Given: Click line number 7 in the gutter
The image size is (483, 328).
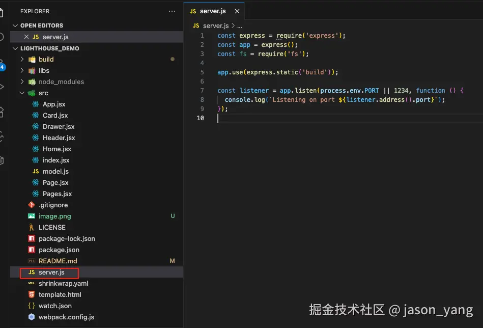Looking at the screenshot, I should click(x=202, y=90).
